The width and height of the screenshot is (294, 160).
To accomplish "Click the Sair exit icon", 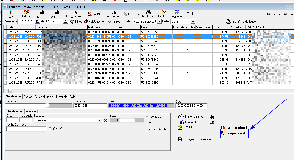I will (x=11, y=13).
